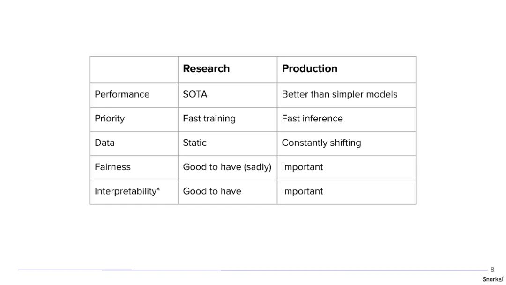Select the Data row label
The height and width of the screenshot is (285, 506).
(104, 143)
